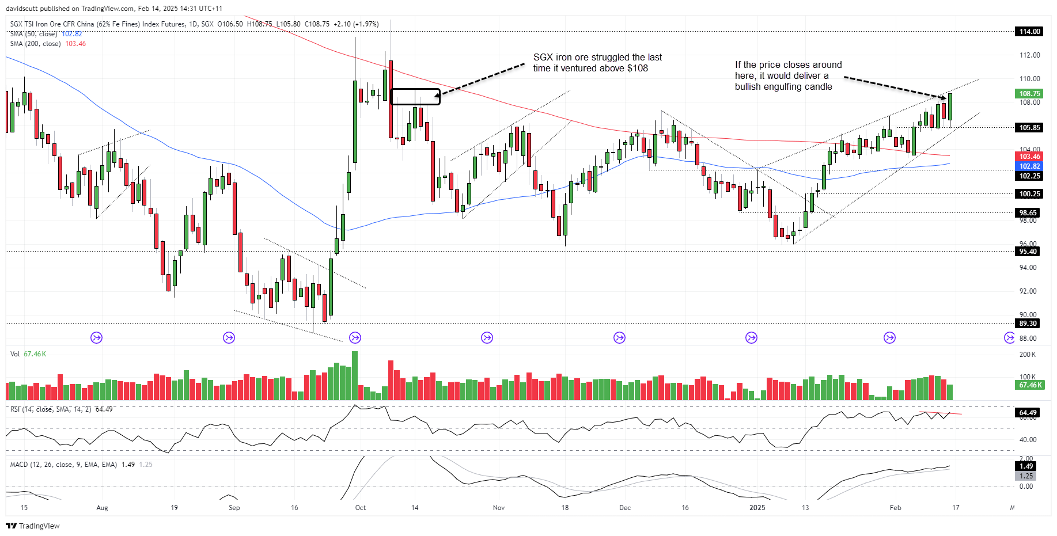
Task: Click the 103.46 value in the SMA 200 legend
Action: coord(75,44)
